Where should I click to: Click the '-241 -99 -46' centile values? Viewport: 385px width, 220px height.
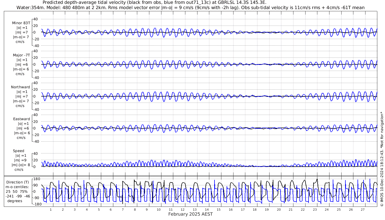point(18,196)
